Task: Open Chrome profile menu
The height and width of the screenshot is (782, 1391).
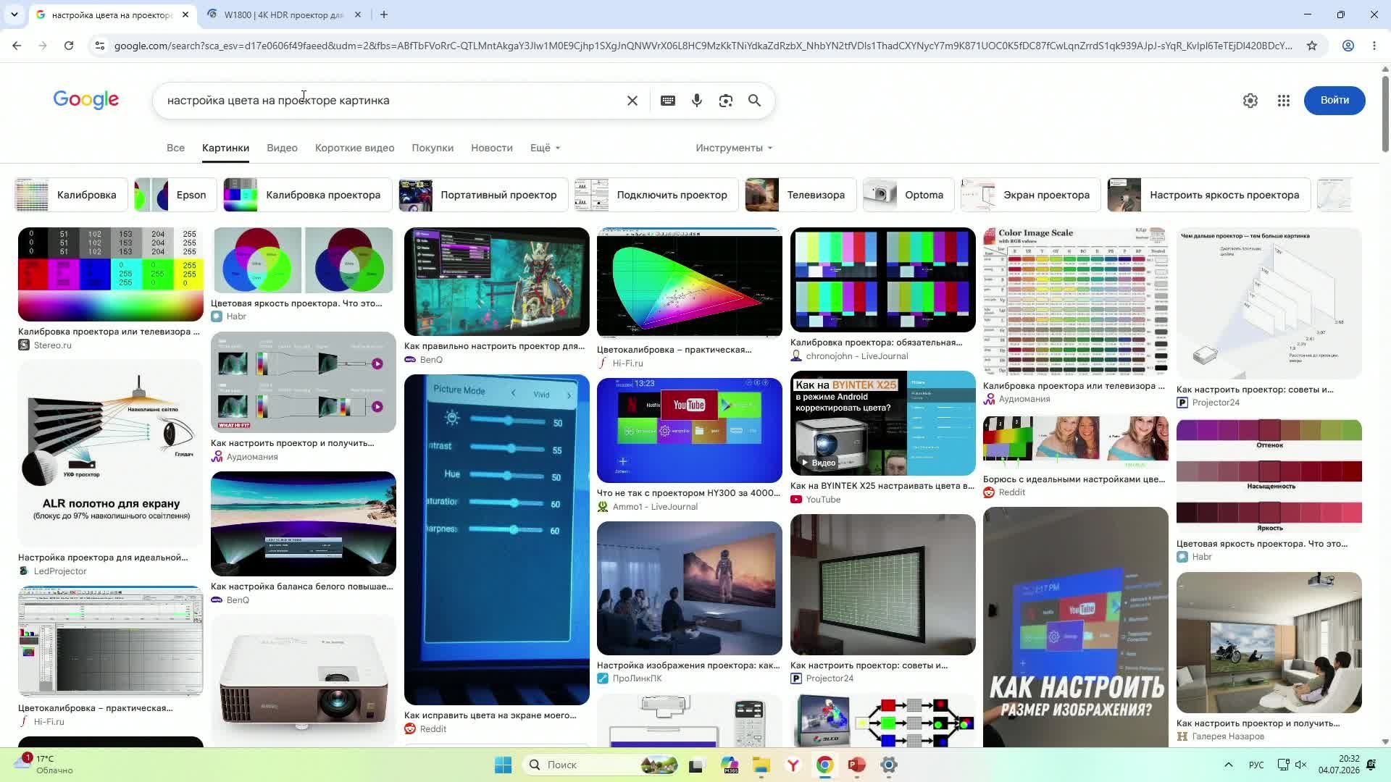Action: pos(1348,46)
